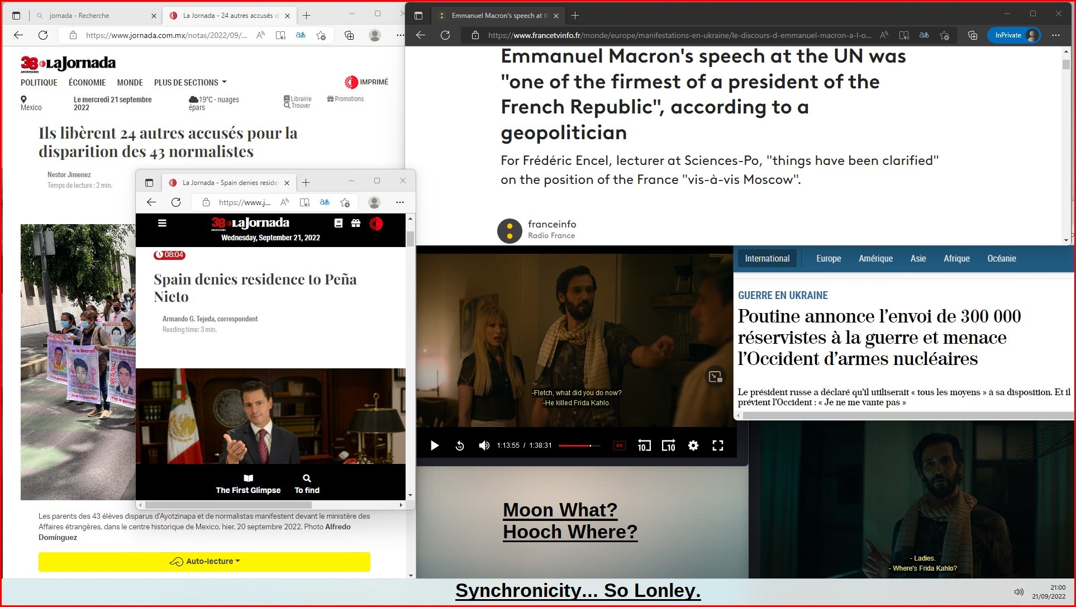Toggle closed captions in the video player

point(620,445)
